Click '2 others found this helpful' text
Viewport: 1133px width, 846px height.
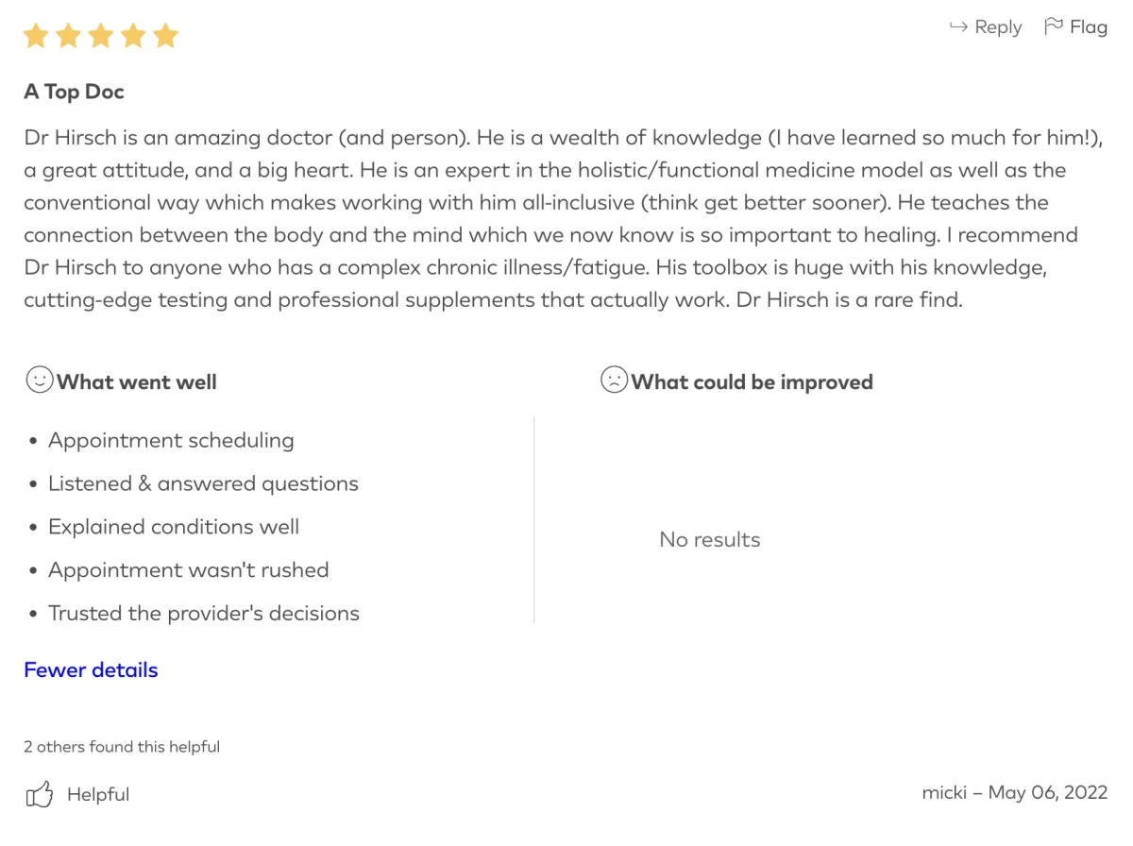tap(122, 747)
